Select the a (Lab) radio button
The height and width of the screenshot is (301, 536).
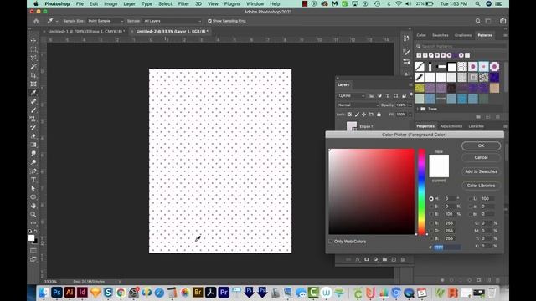tap(470, 207)
